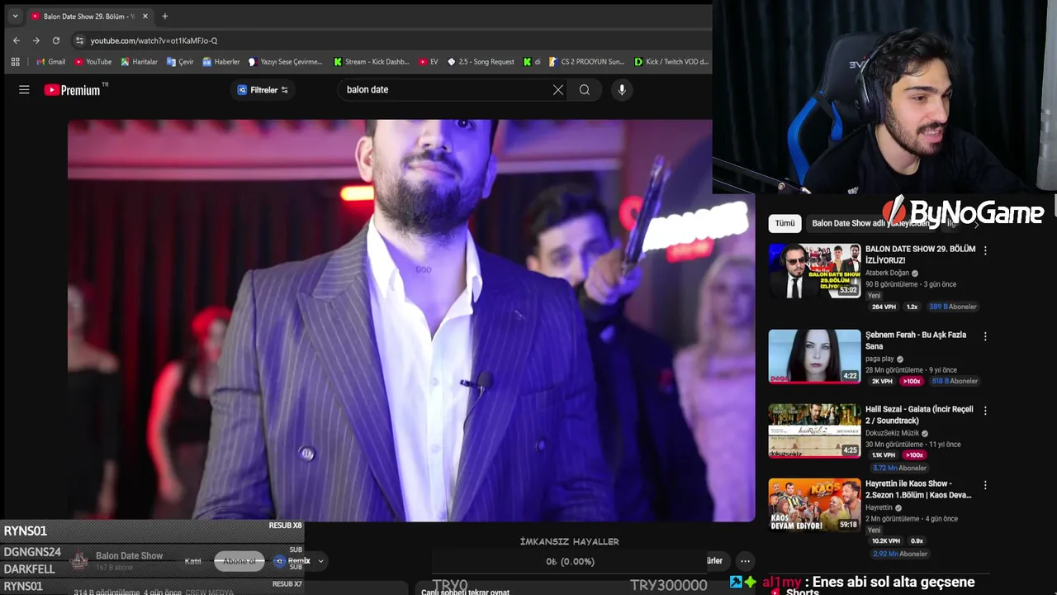The height and width of the screenshot is (595, 1057).
Task: Open the YouTube guide hamburger menu
Action: [24, 90]
